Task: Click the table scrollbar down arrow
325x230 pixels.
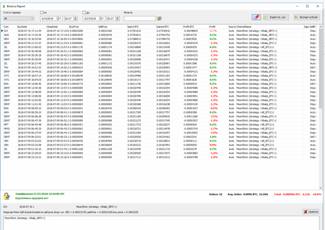Action: point(321,188)
